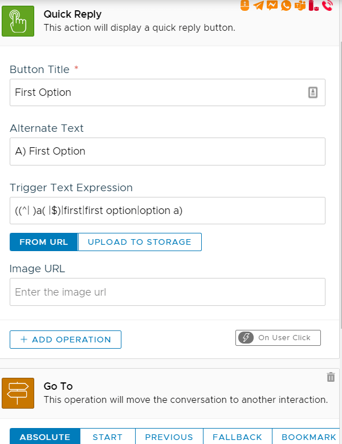Click the WhatsApp channel icon
The image size is (342, 444).
point(286,5)
